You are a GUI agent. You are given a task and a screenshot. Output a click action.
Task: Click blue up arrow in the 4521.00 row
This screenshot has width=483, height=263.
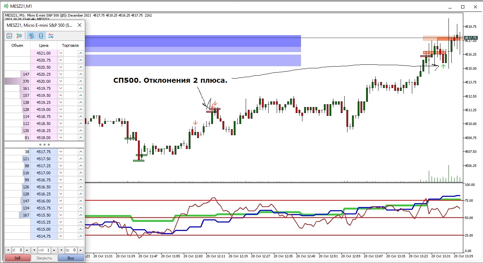[81, 53]
